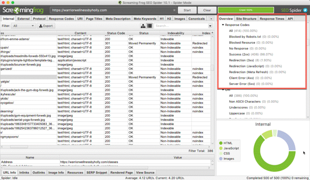Collapse the Response Codes tree section
The image size is (310, 180).
pyautogui.click(x=223, y=25)
